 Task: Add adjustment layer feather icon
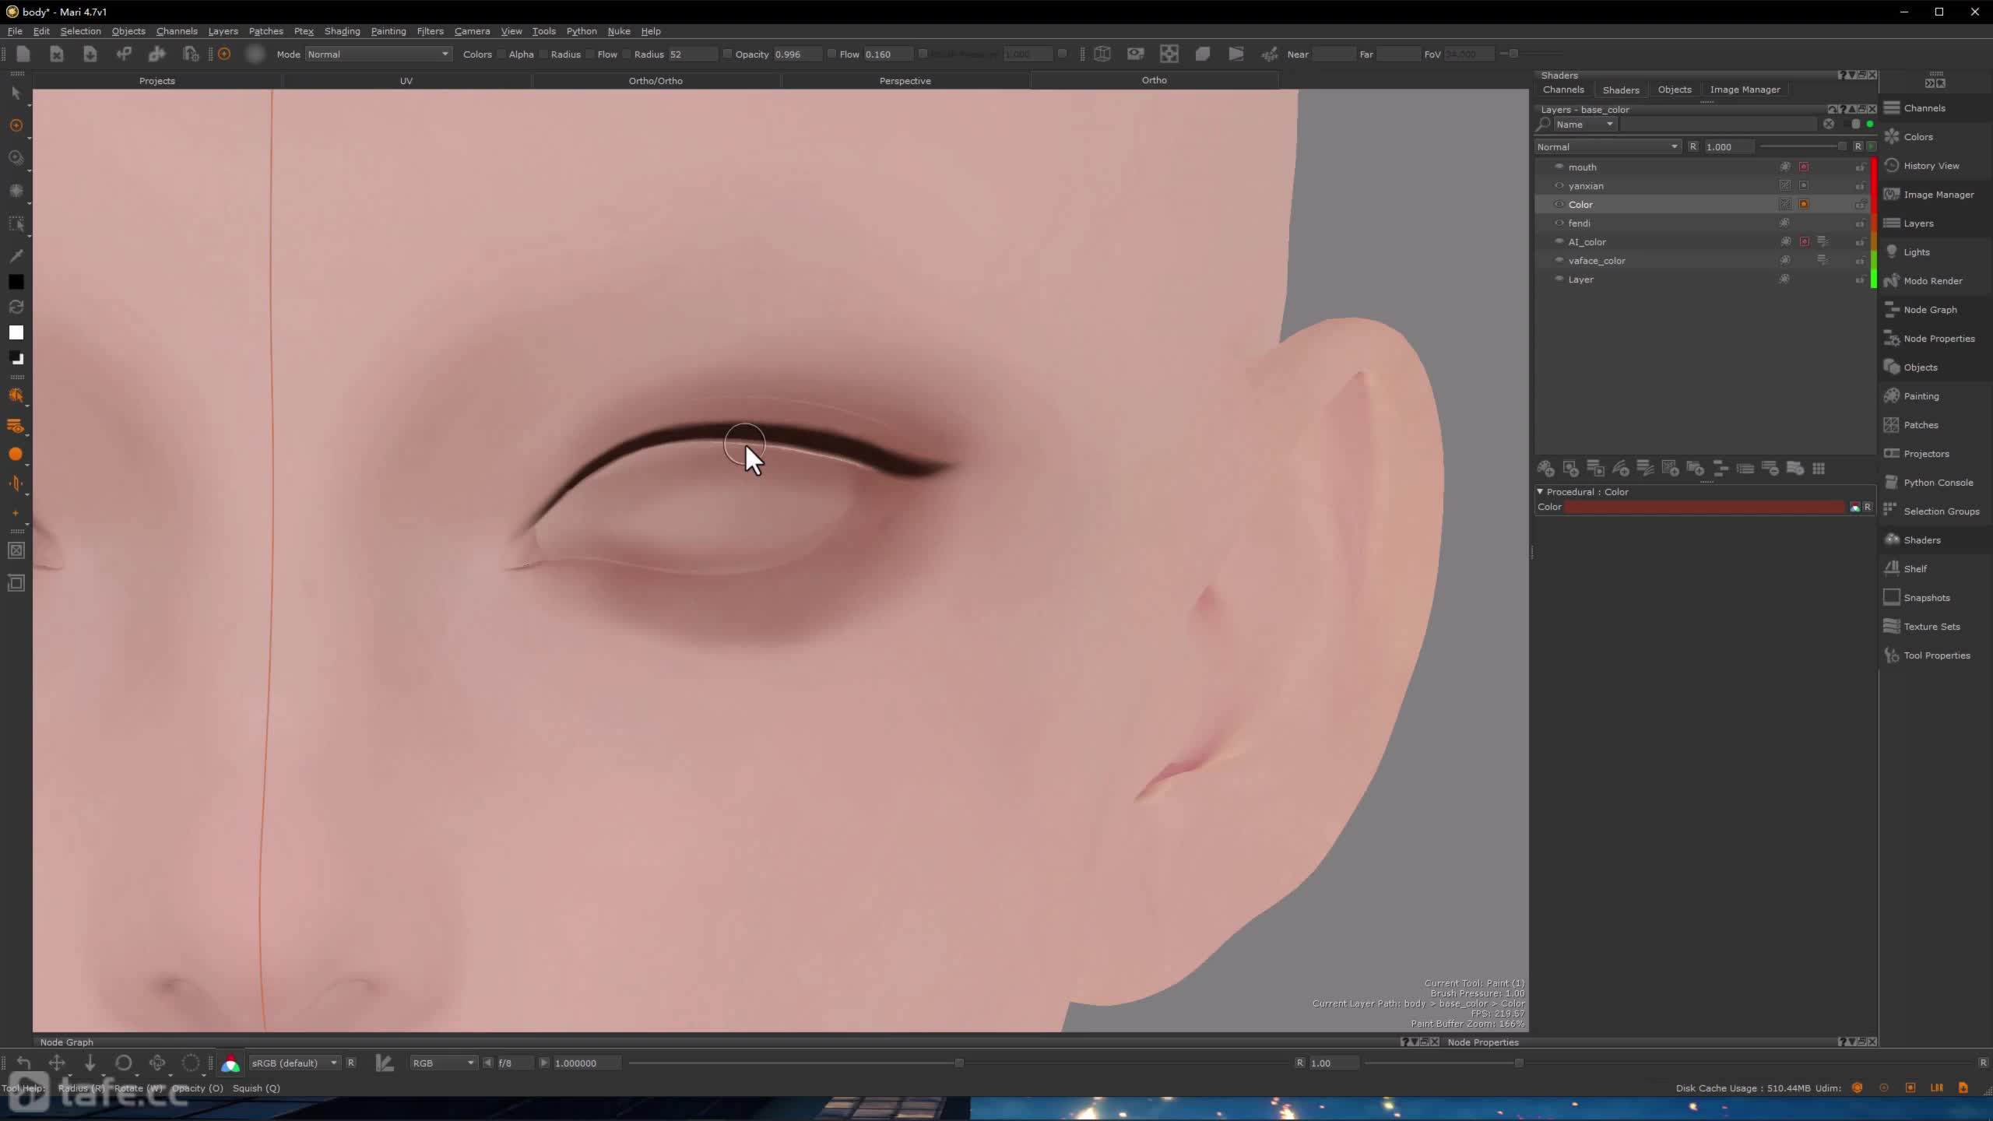coord(1620,469)
